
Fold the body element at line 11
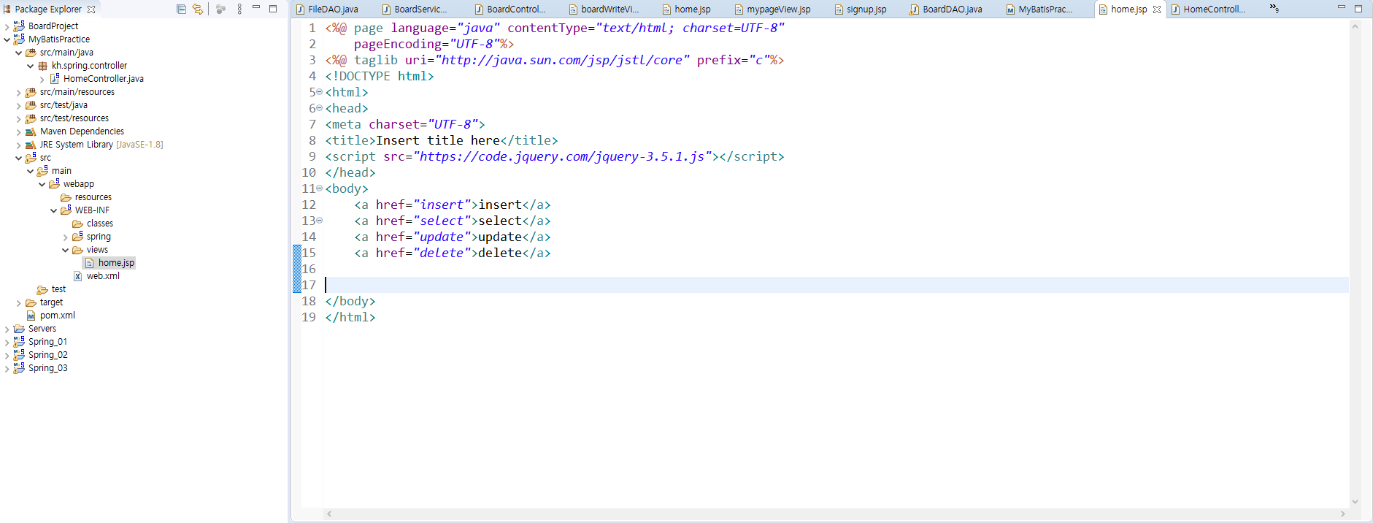click(319, 188)
